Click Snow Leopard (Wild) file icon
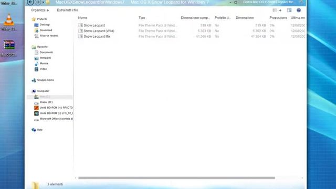 (x=80, y=31)
